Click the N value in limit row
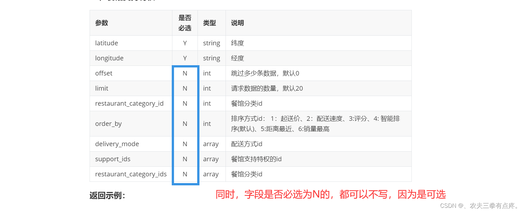 185,88
